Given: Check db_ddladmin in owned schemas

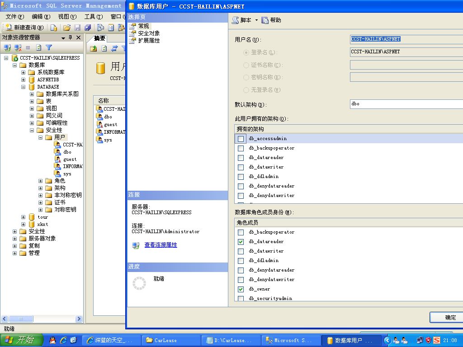Looking at the screenshot, I should pyautogui.click(x=241, y=177).
